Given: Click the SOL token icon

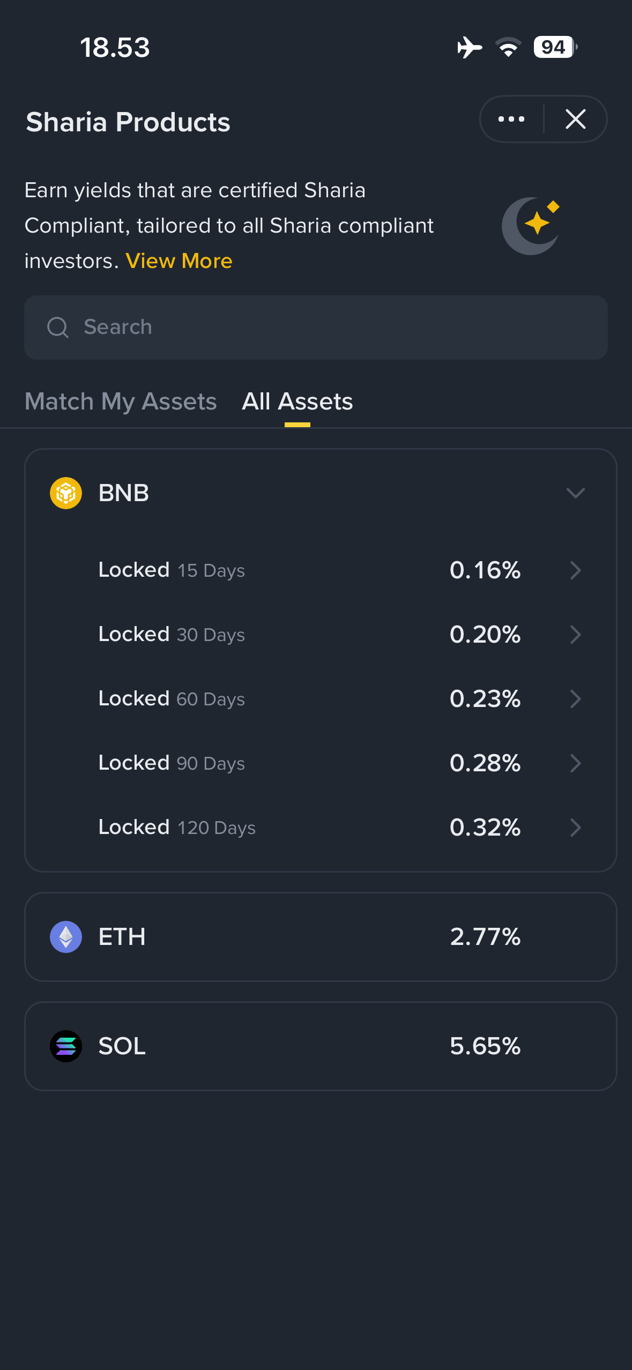Looking at the screenshot, I should coord(65,1045).
